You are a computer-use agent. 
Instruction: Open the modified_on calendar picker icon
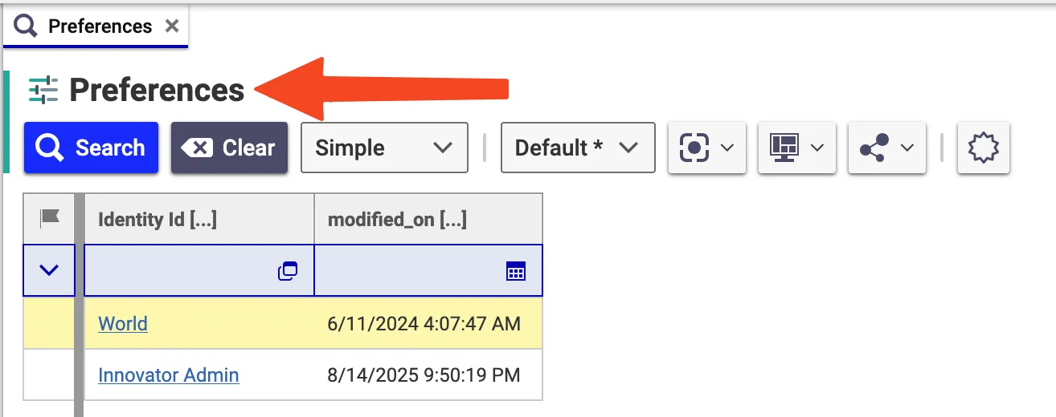pos(516,272)
